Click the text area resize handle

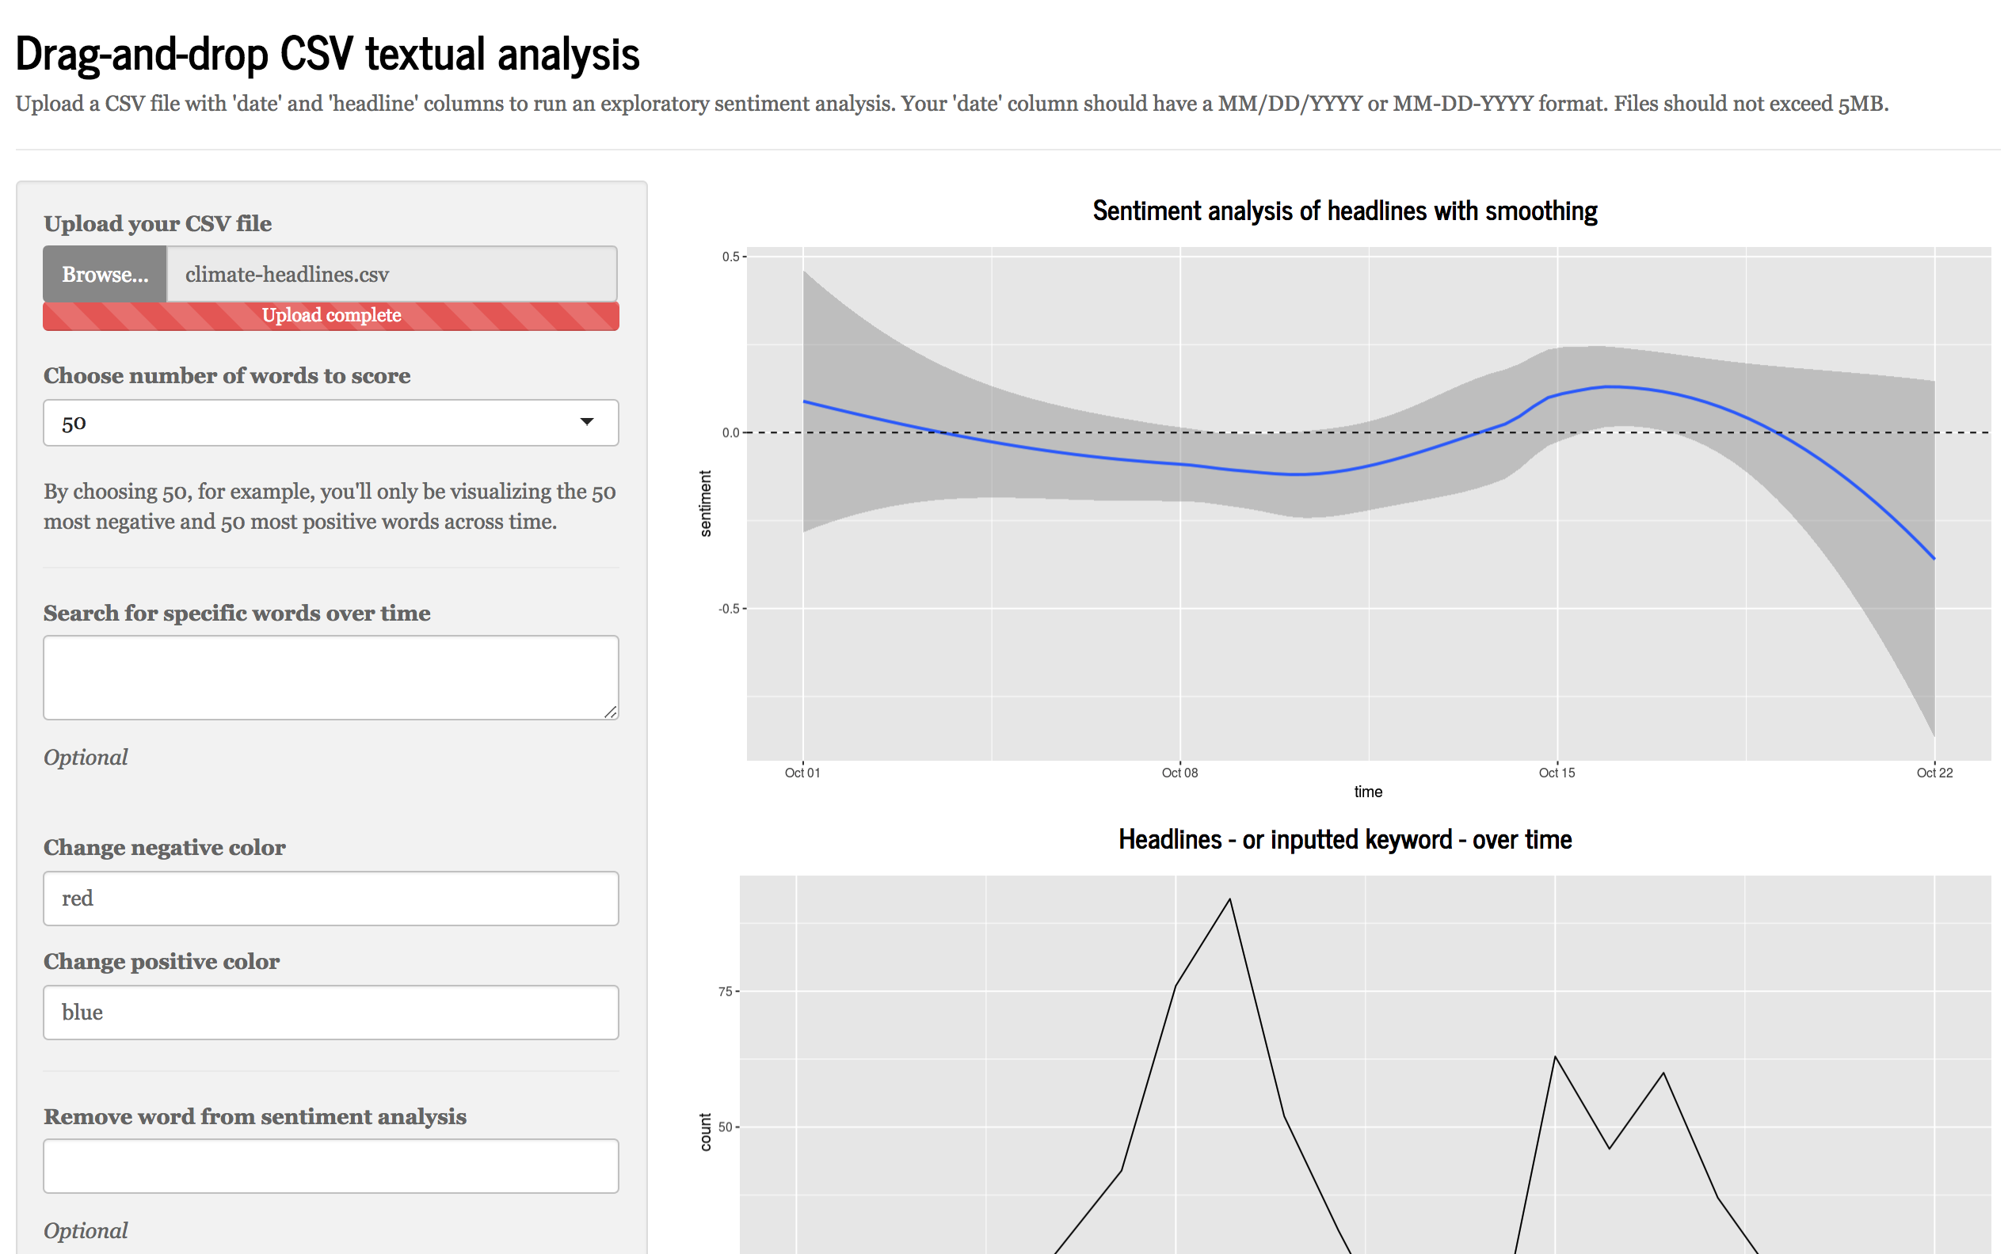tap(611, 712)
